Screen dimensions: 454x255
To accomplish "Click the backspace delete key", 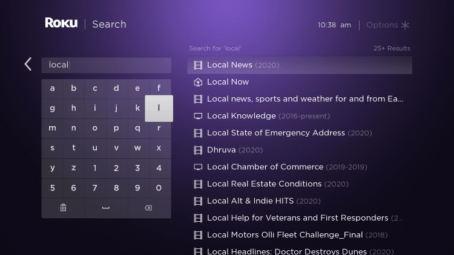I will (148, 208).
